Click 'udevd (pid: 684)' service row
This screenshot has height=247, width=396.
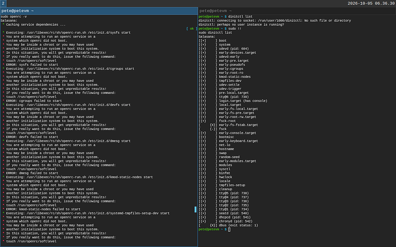pos(223,49)
